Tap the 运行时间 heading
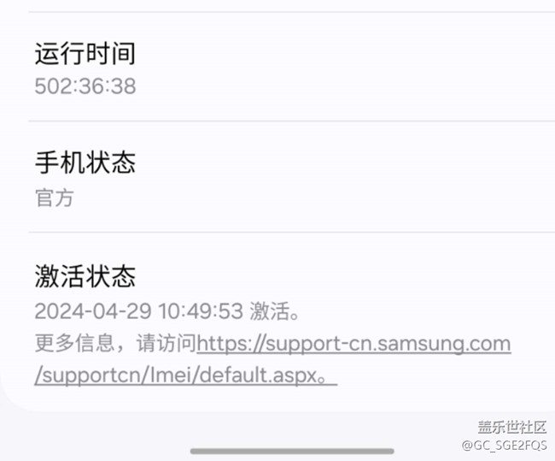Screen dimensions: 555x461 coord(85,54)
